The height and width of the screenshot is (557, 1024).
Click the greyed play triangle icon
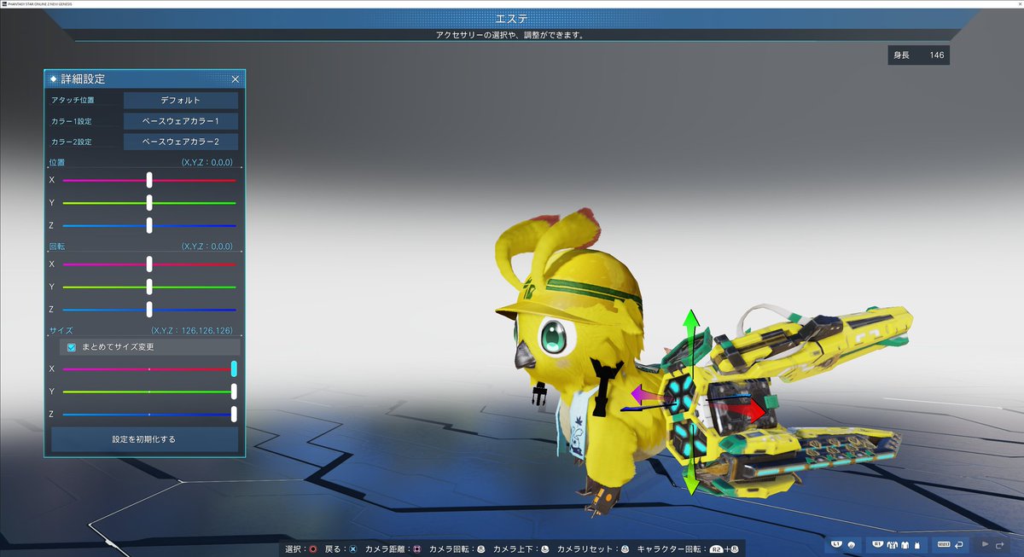(986, 543)
